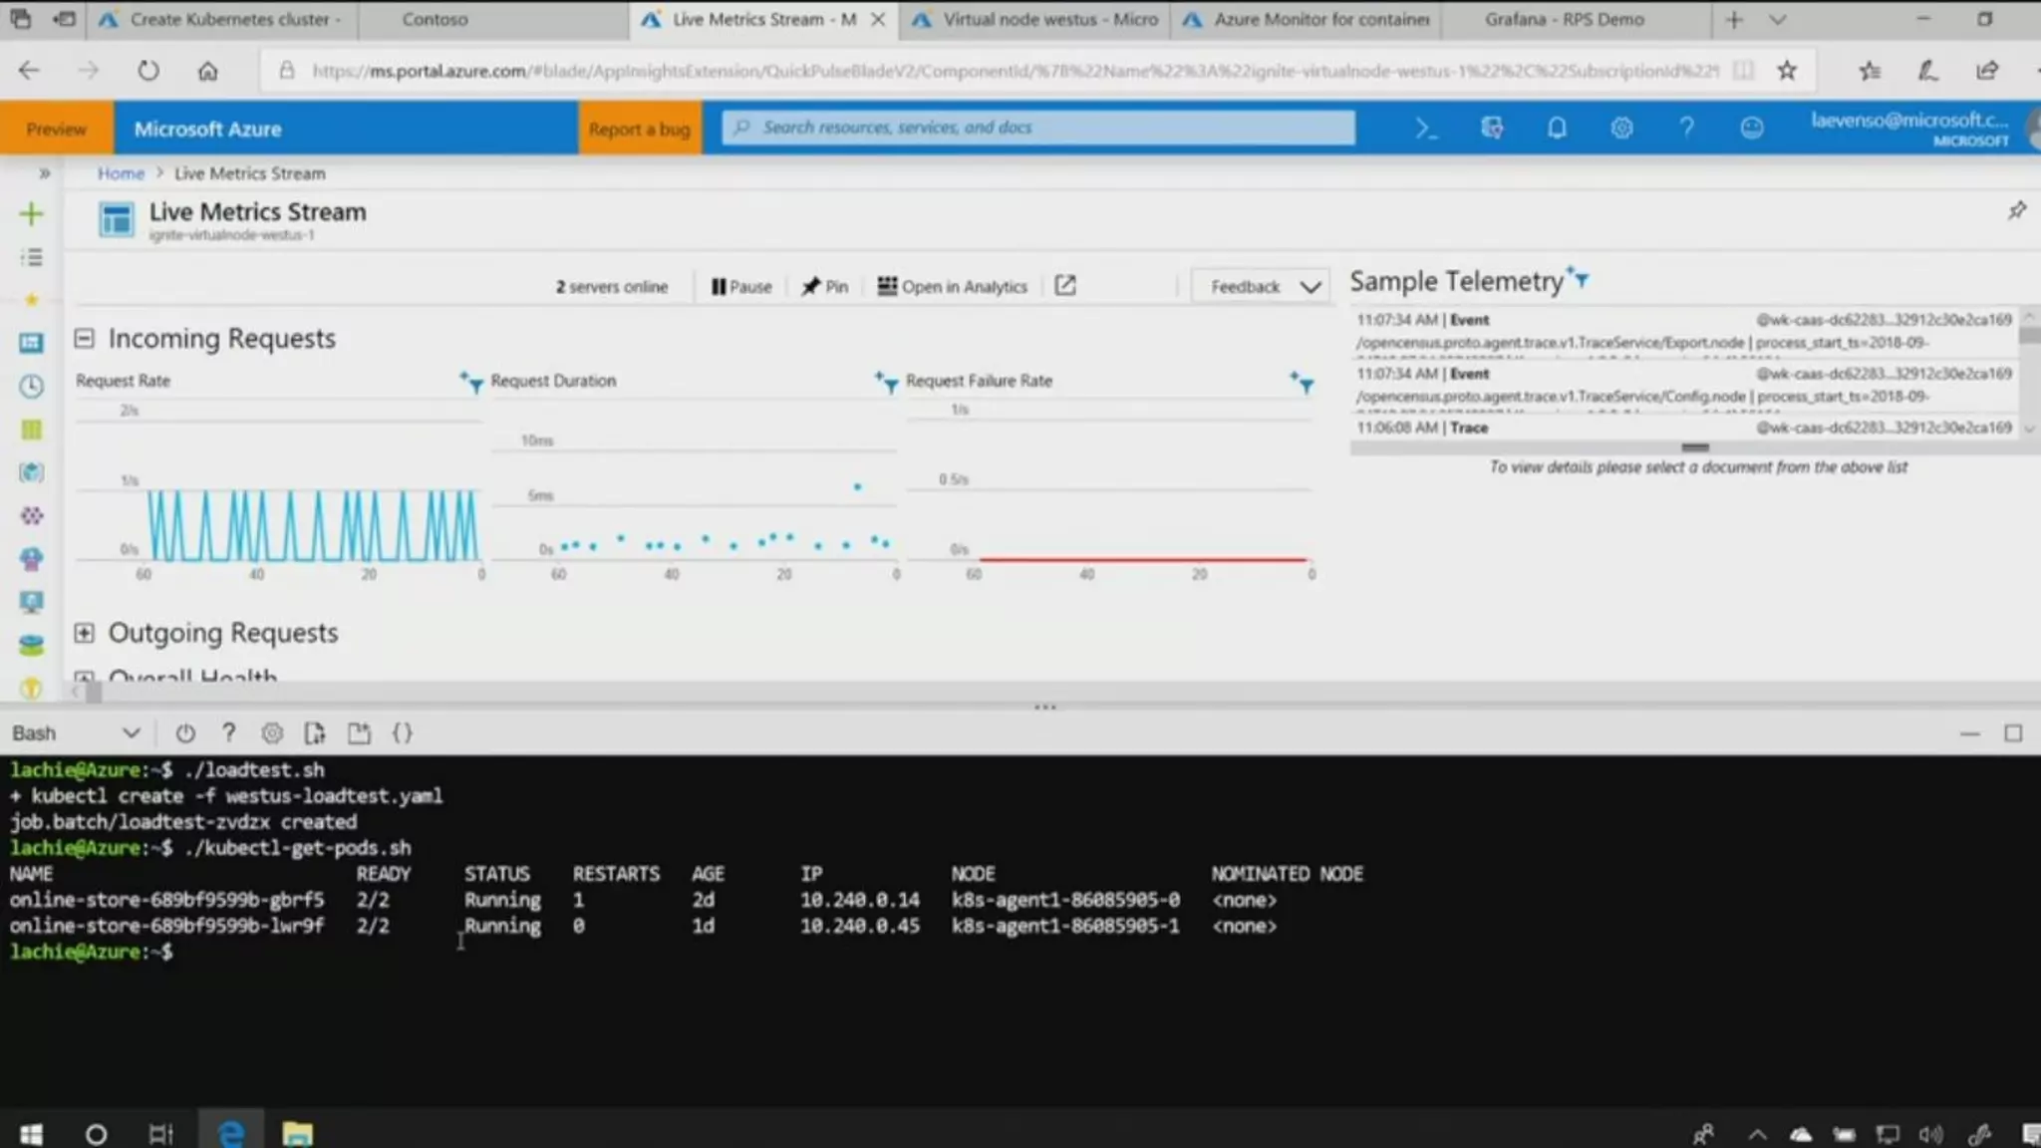2041x1148 pixels.
Task: Open the notifications bell icon
Action: pyautogui.click(x=1557, y=129)
